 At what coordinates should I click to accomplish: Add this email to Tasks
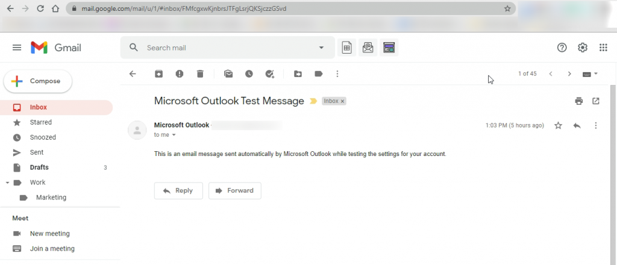click(270, 73)
